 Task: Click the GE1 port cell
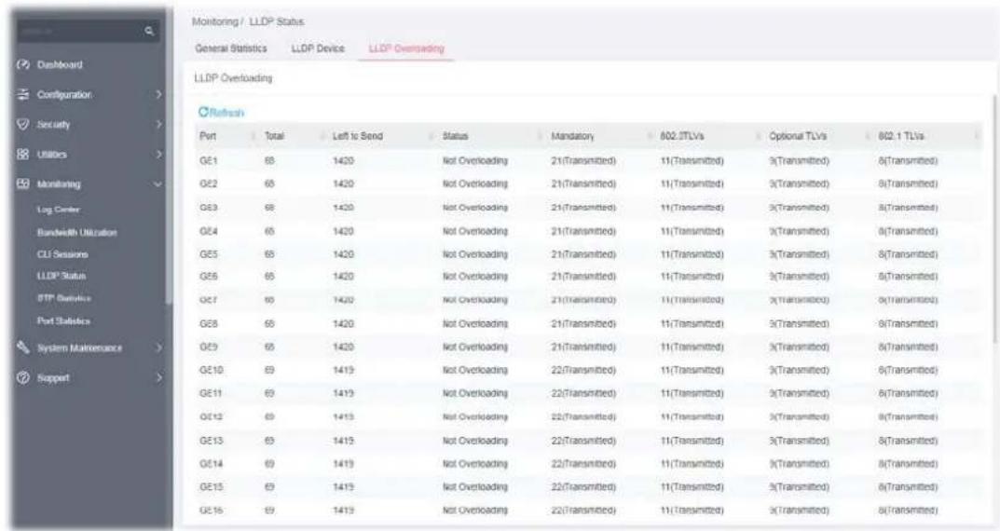click(x=209, y=160)
